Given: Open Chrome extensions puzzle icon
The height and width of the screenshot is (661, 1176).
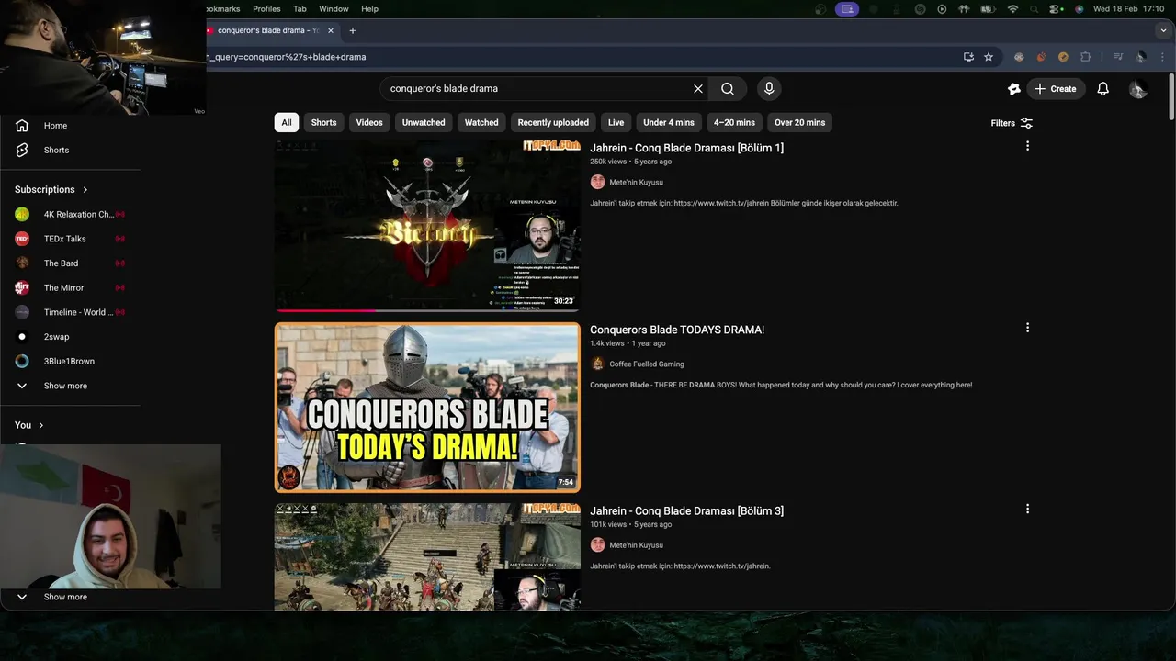Looking at the screenshot, I should click(x=1085, y=57).
